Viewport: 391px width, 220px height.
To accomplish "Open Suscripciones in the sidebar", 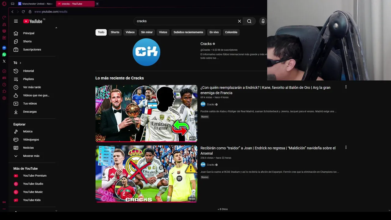I will [x=32, y=50].
